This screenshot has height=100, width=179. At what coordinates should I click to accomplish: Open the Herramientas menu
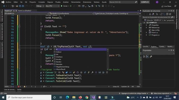coord(76,2)
